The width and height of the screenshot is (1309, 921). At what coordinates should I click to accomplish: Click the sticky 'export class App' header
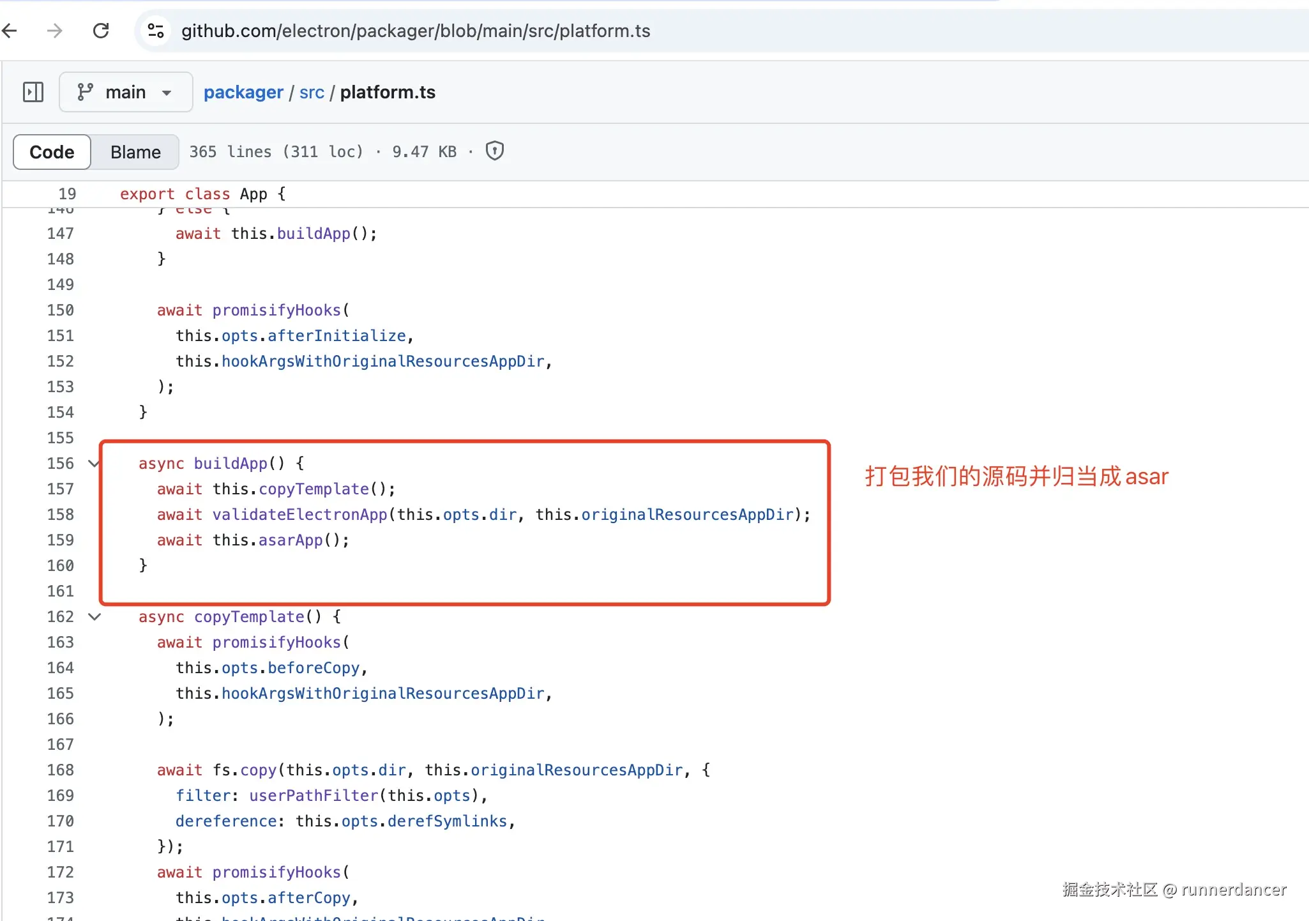coord(203,194)
